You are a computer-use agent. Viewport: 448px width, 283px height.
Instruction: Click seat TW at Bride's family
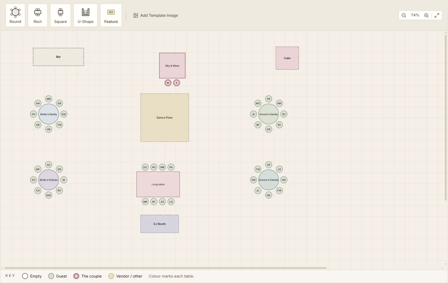tap(59, 125)
